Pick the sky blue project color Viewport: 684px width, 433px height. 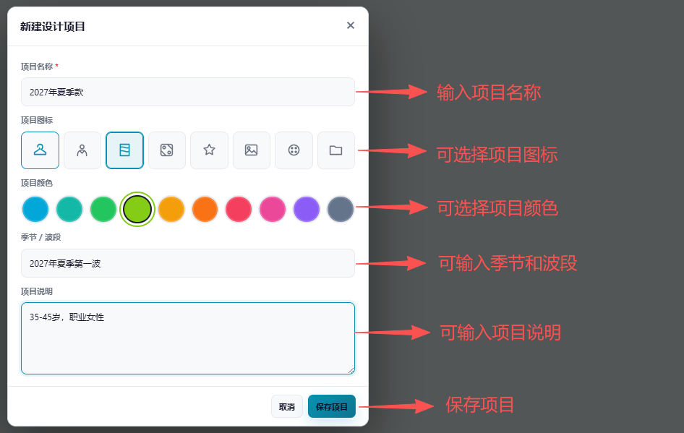point(35,210)
